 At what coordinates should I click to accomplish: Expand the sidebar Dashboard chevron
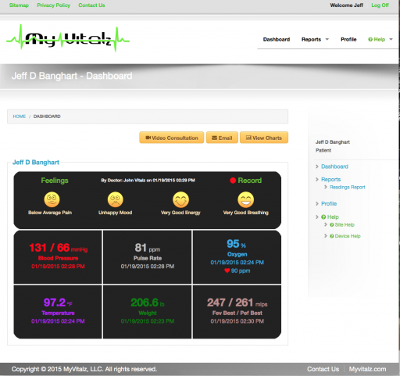(x=317, y=167)
